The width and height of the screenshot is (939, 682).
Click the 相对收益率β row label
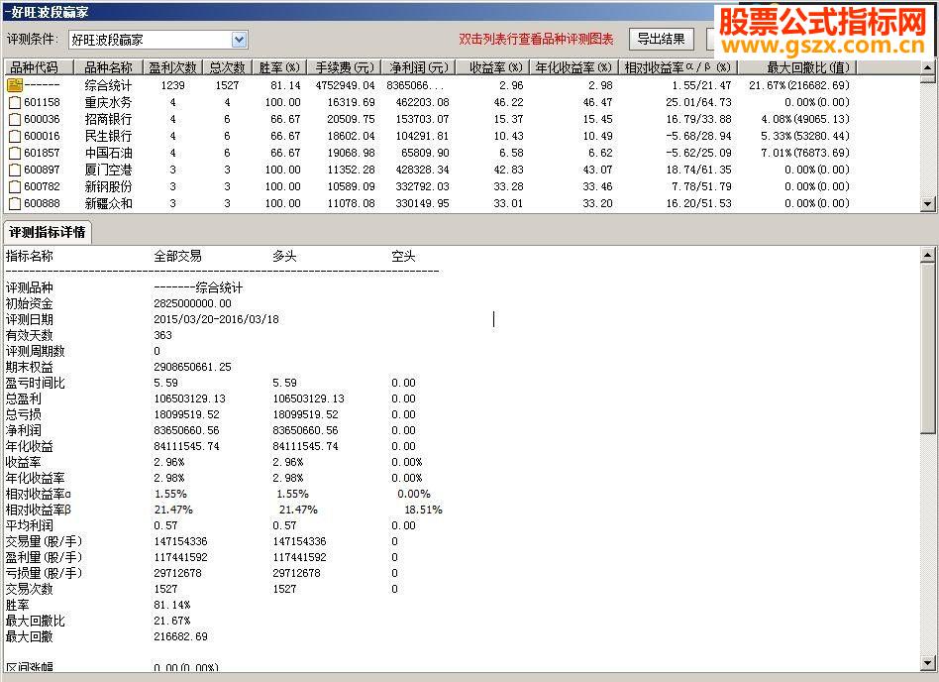coord(39,510)
